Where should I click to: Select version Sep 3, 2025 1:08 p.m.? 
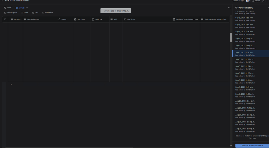click(251, 54)
